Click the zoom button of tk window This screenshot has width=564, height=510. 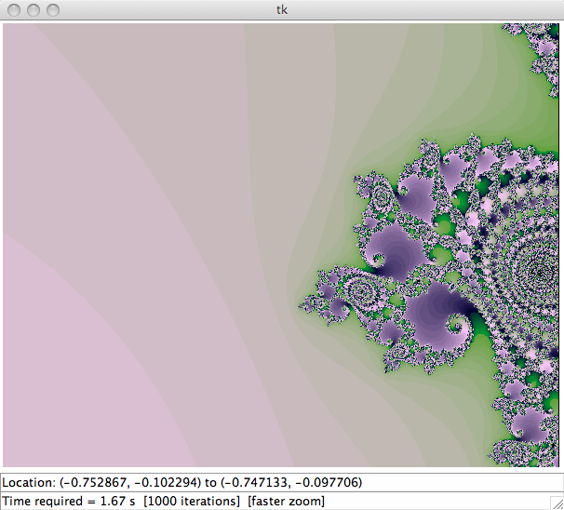coord(53,10)
